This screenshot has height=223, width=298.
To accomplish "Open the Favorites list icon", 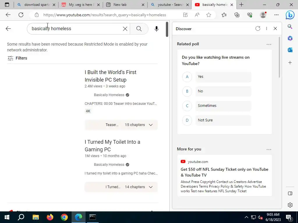I will click(x=224, y=15).
